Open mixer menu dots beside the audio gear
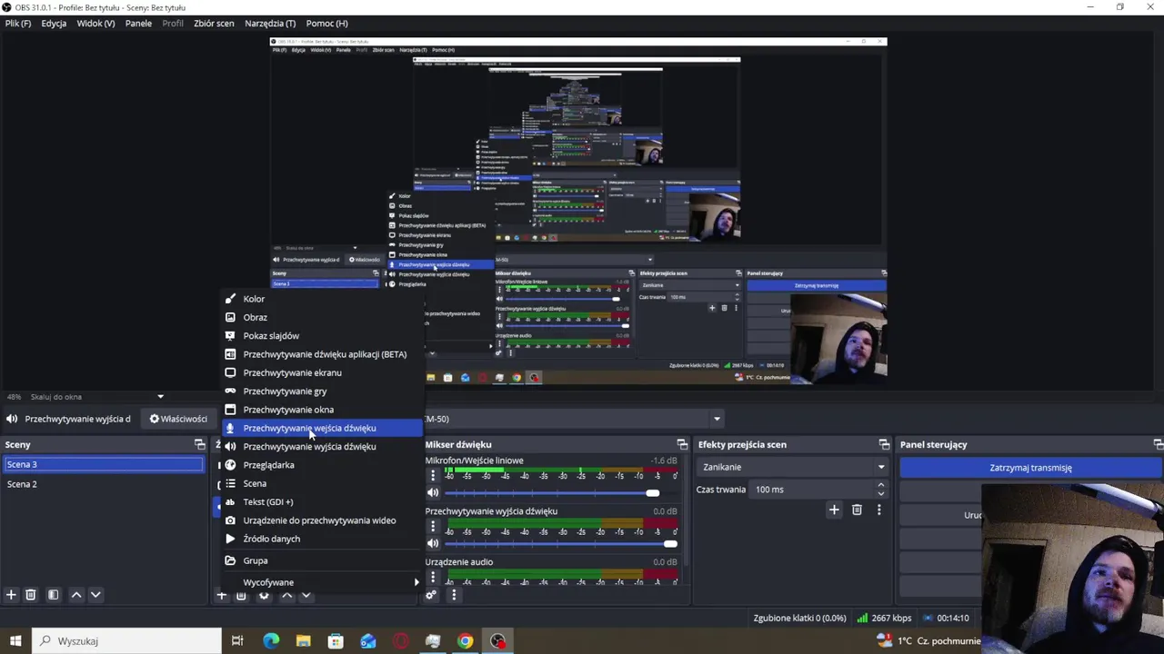The height and width of the screenshot is (654, 1164). click(x=454, y=595)
